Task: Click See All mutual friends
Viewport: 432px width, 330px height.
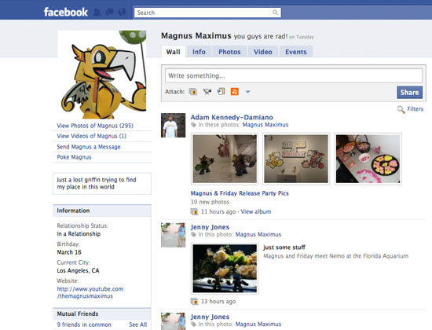Action: 138,324
